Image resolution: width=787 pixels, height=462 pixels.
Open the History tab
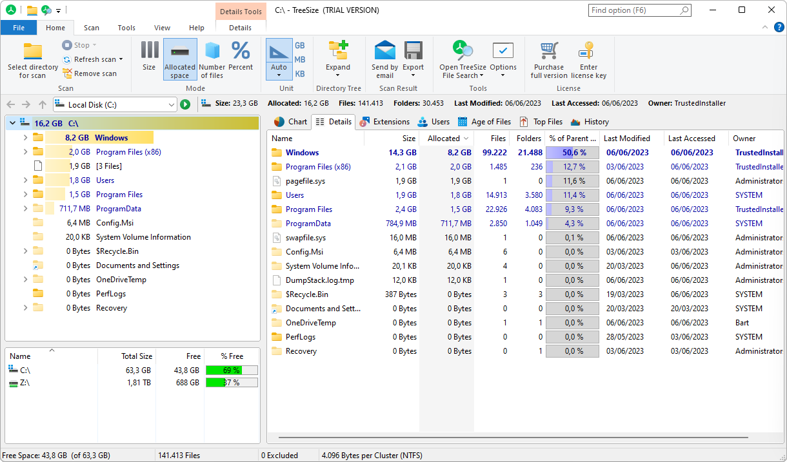click(590, 121)
